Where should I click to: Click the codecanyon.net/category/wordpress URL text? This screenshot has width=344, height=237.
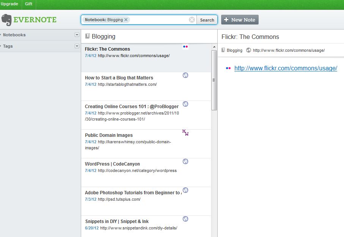(x=137, y=170)
